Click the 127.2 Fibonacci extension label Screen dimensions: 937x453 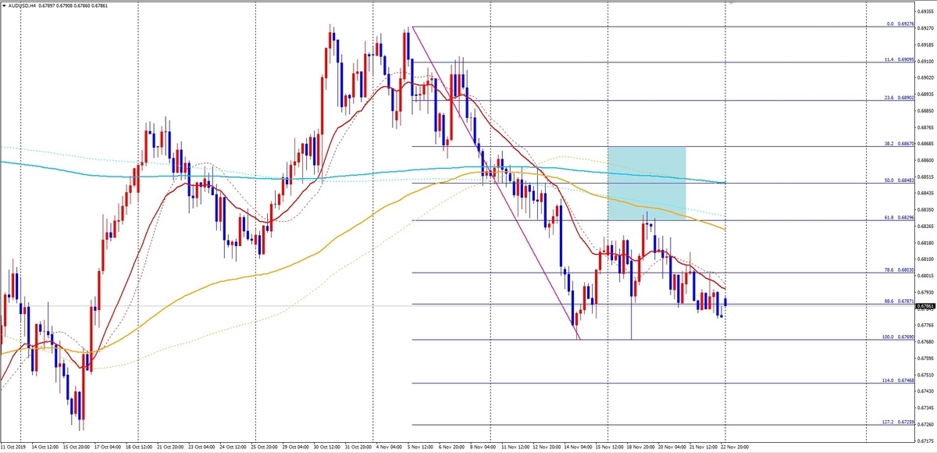coord(898,421)
